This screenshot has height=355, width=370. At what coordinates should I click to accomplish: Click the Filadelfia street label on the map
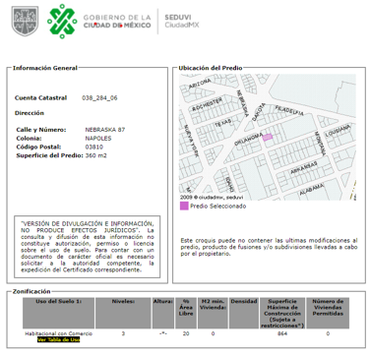click(289, 110)
